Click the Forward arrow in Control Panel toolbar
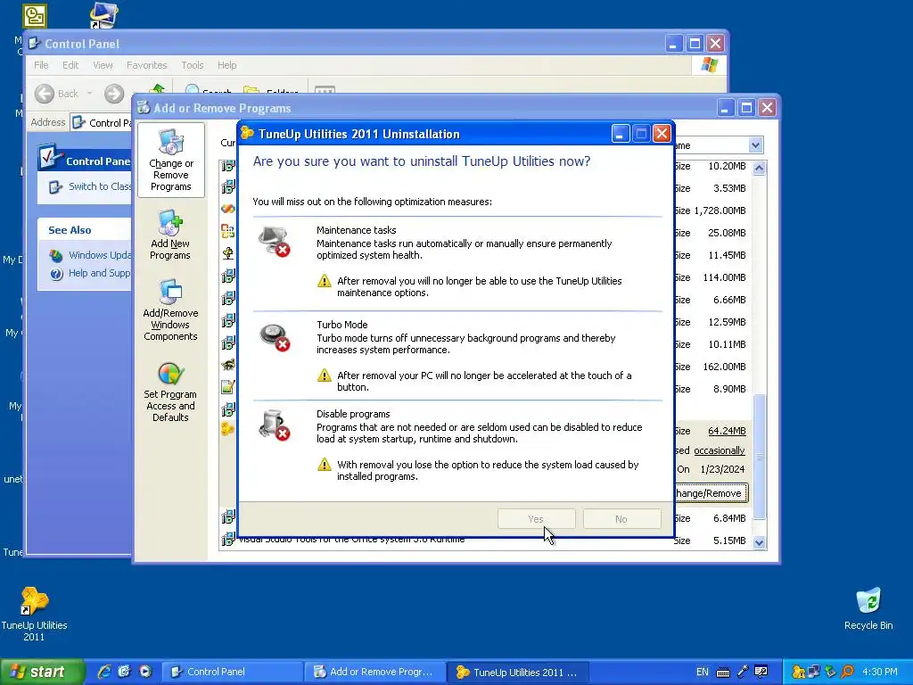The width and height of the screenshot is (913, 685). point(114,93)
